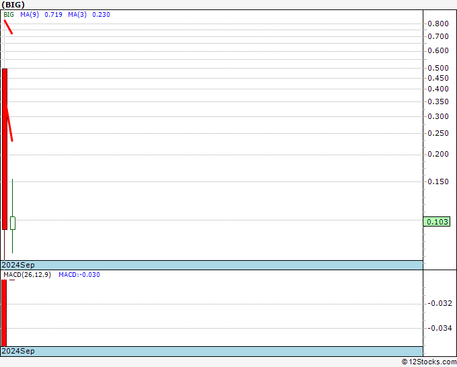
Task: Click the MACD(26,12,9) indicator label
Action: tap(27, 275)
